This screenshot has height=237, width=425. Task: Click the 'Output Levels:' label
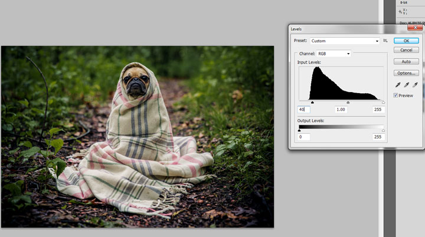(x=310, y=120)
